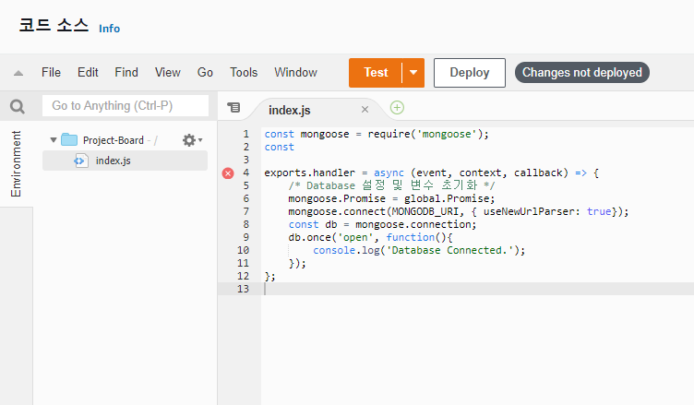Screen dimensions: 694x405
Task: Collapse the Project-Board folder tree
Action: 54,140
